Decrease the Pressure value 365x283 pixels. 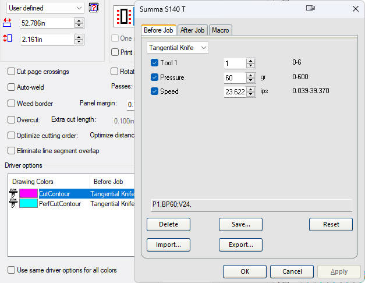[x=250, y=80]
